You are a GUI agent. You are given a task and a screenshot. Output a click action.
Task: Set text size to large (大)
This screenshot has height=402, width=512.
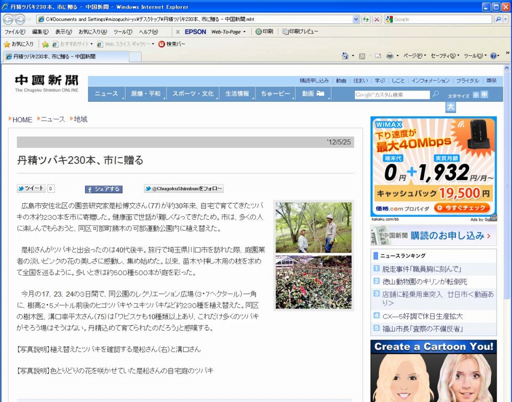450,107
